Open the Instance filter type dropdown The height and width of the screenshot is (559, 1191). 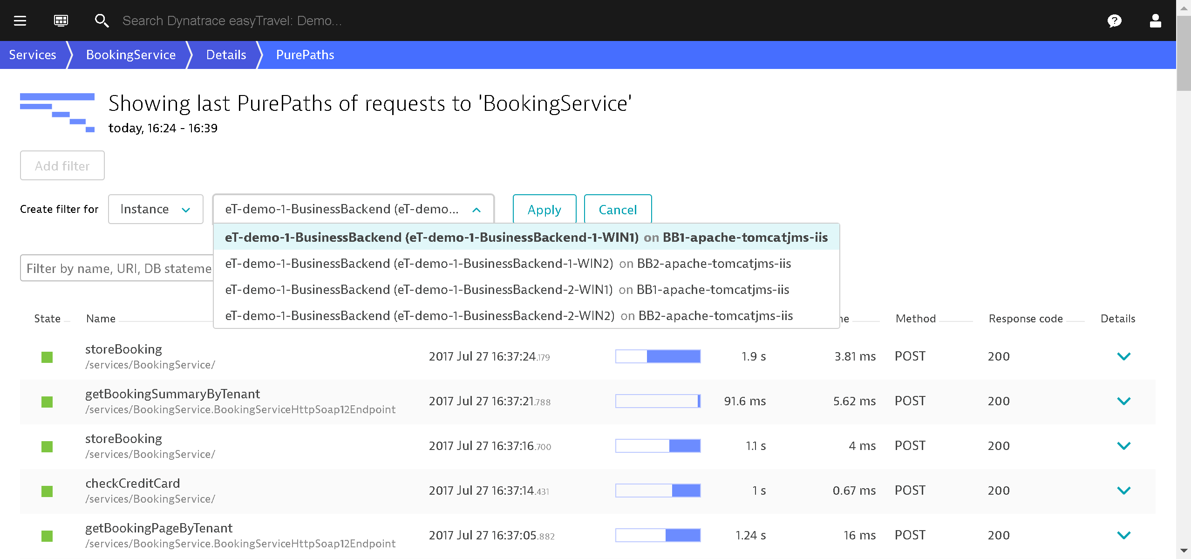156,209
